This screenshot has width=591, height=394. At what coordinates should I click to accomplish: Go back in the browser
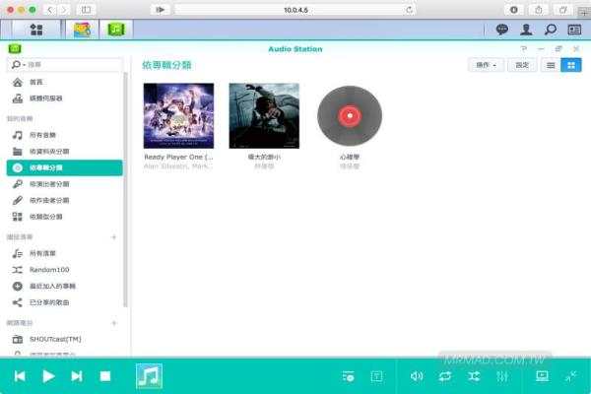coord(50,10)
